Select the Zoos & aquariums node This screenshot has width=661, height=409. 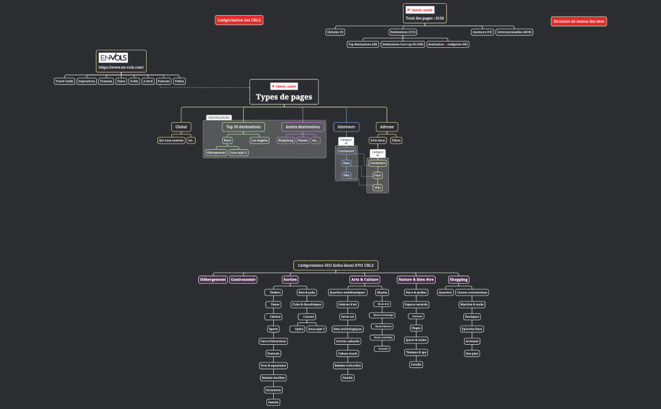click(273, 366)
